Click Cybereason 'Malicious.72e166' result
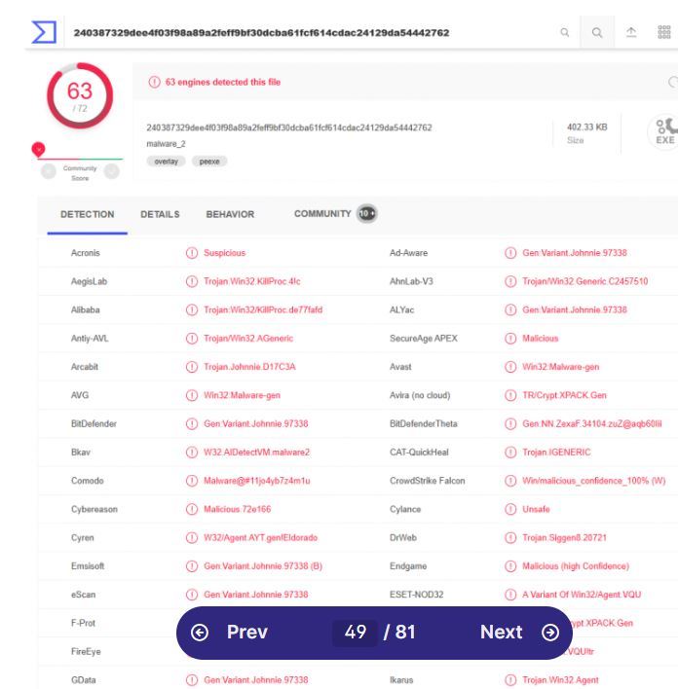678x689 pixels. click(x=237, y=509)
